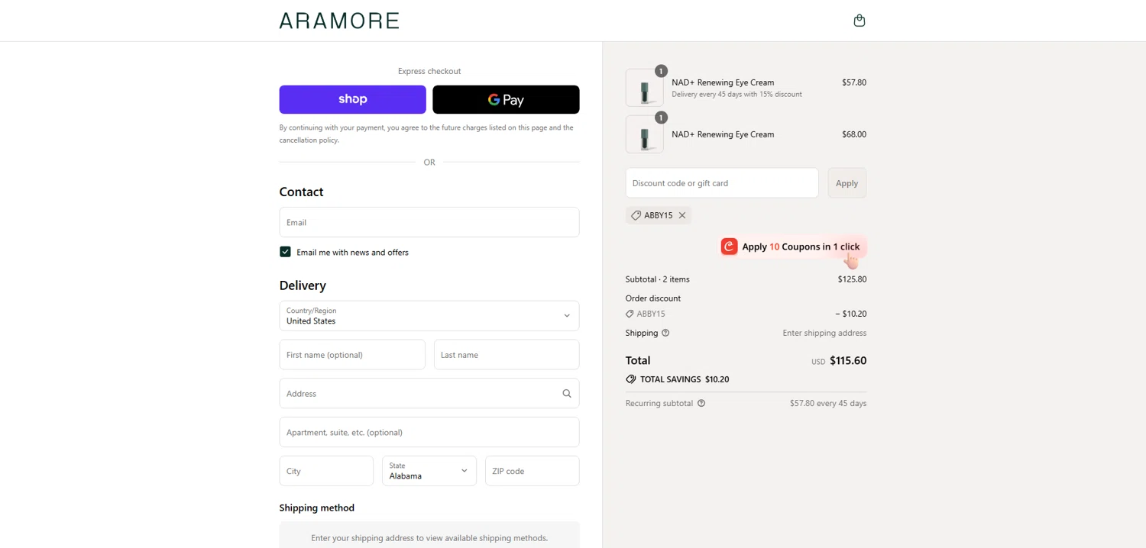This screenshot has height=548, width=1146.
Task: Click the quantity badge on $68.00 eye cream
Action: [661, 118]
